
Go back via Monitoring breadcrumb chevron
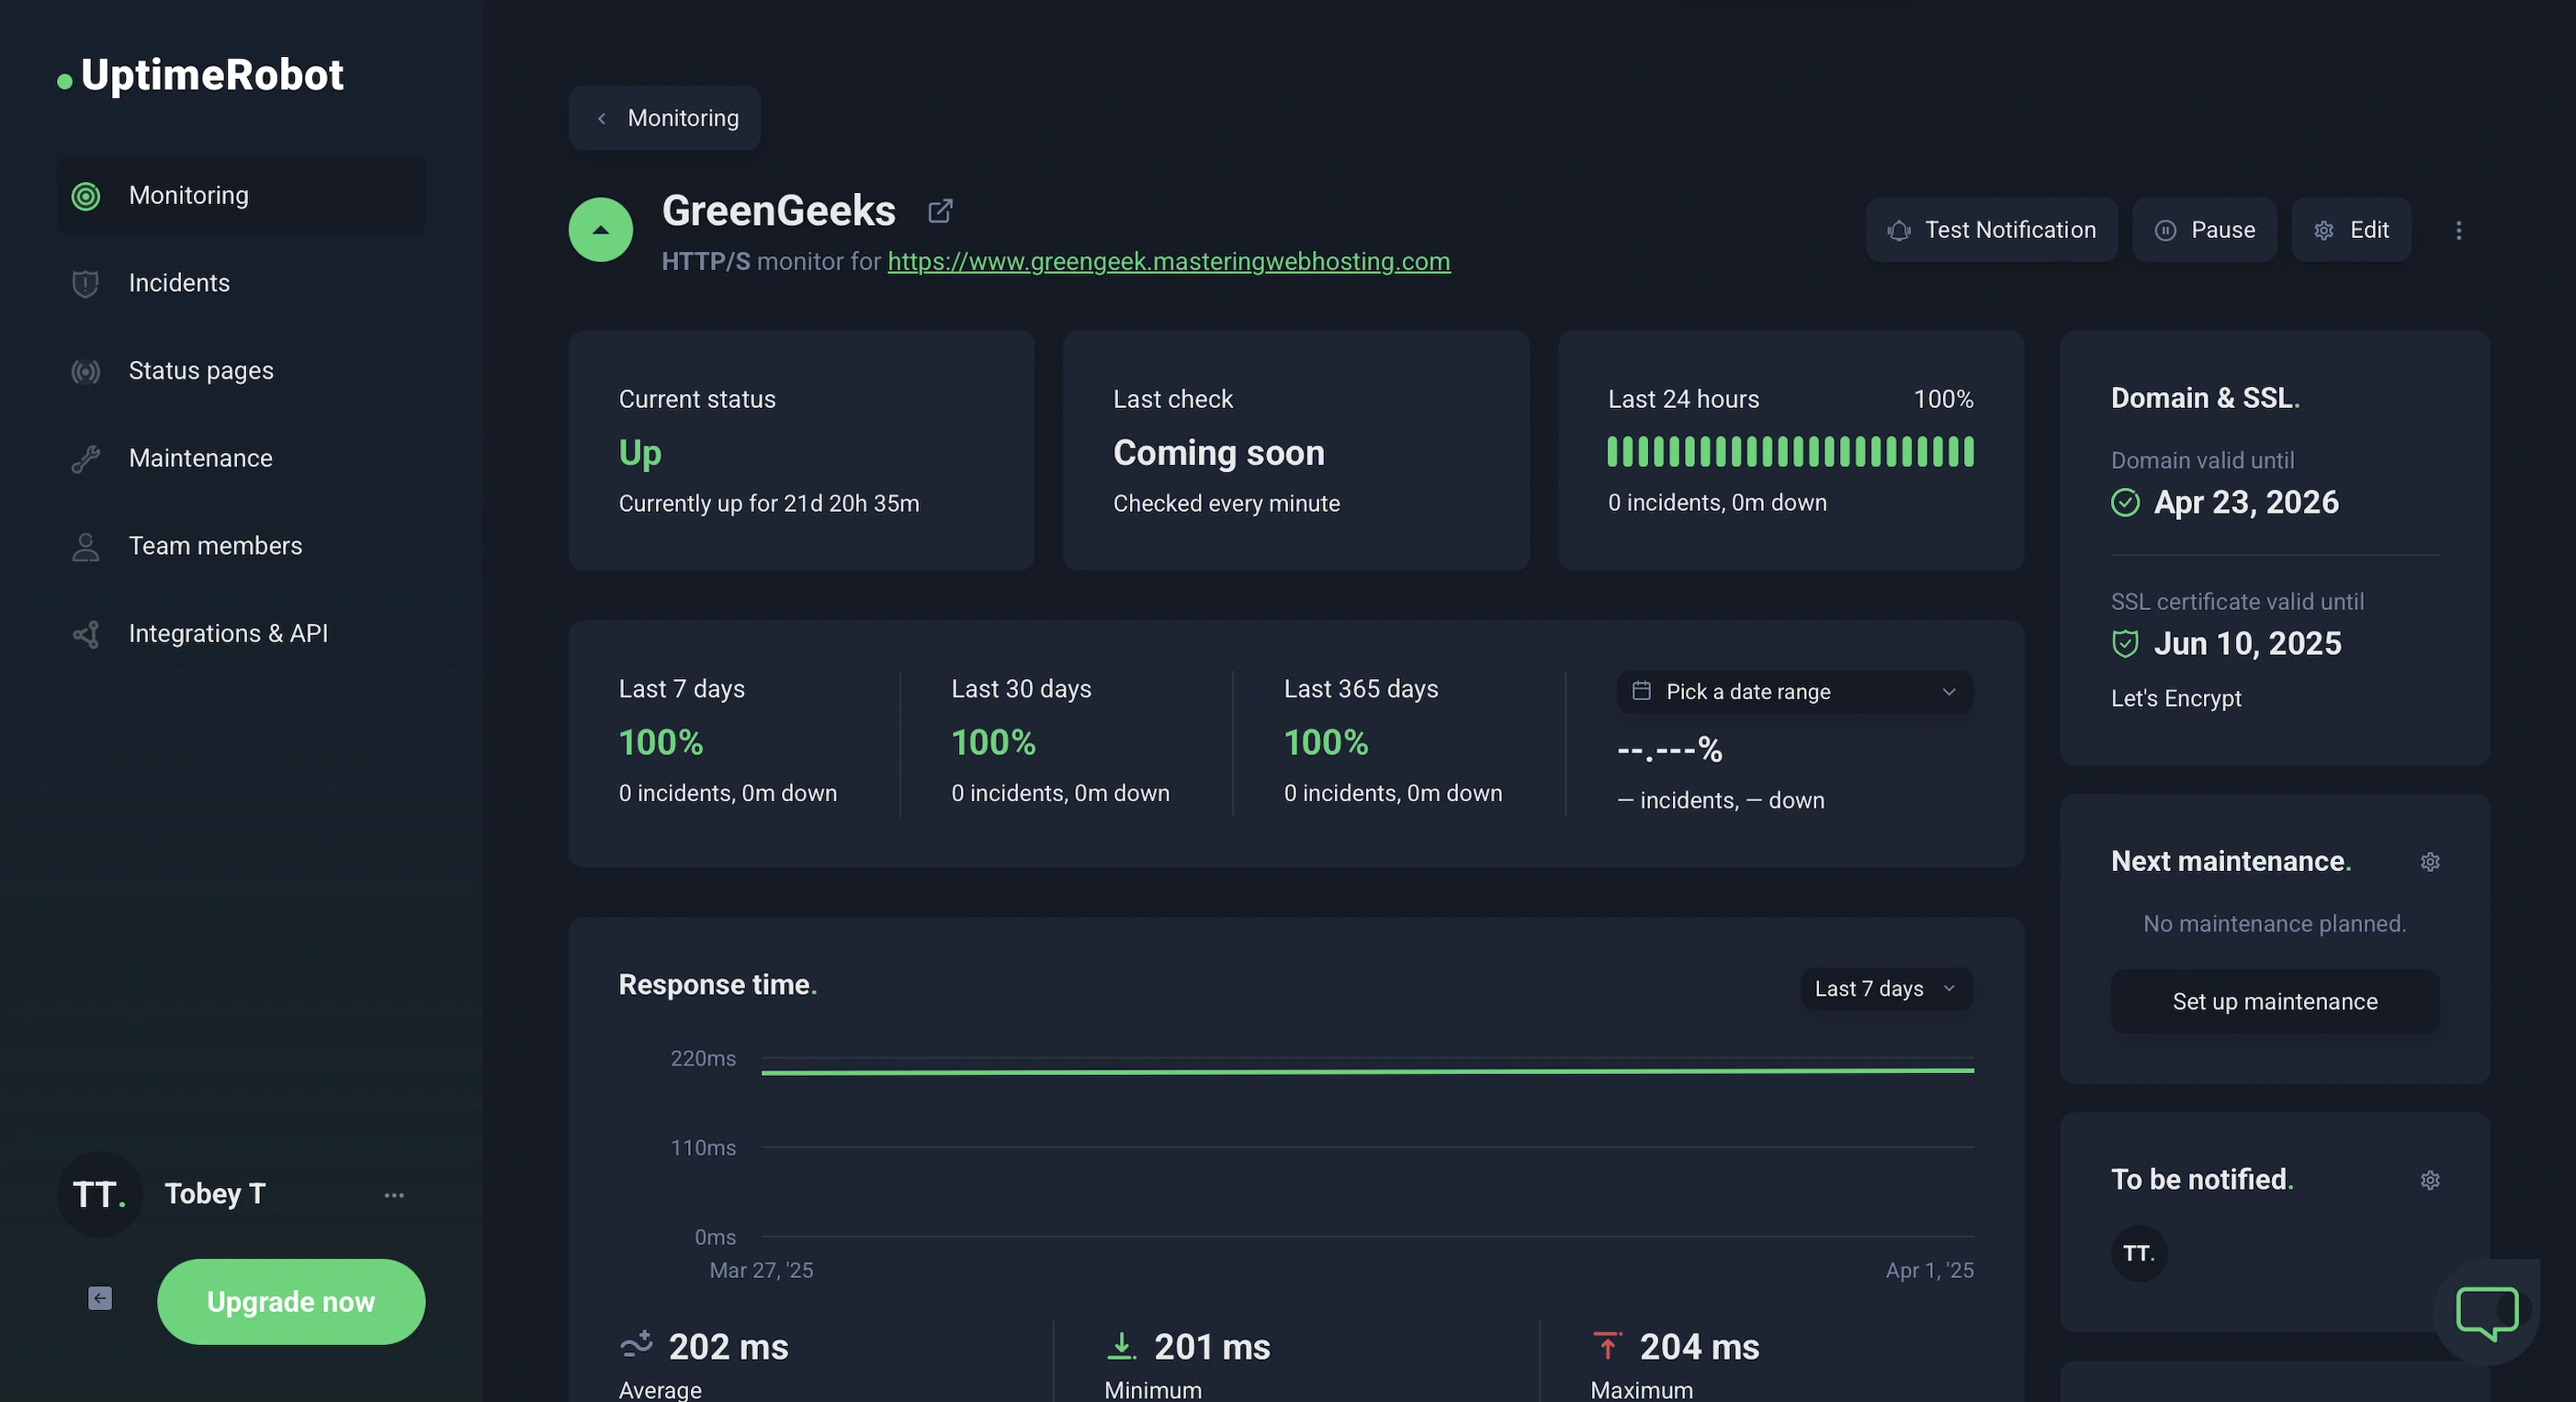tap(602, 119)
